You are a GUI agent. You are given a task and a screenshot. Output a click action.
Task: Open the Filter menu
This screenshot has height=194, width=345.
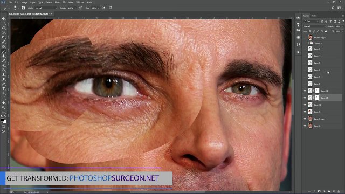click(x=57, y=2)
